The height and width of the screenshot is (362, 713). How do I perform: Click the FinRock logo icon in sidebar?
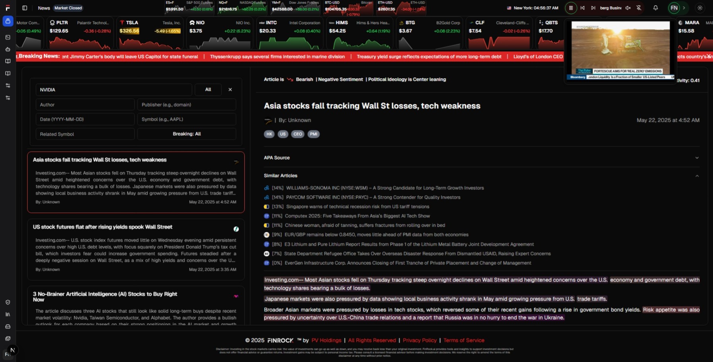pyautogui.click(x=8, y=8)
